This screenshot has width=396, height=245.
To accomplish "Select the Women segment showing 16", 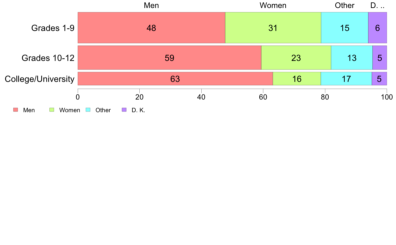I will [297, 79].
